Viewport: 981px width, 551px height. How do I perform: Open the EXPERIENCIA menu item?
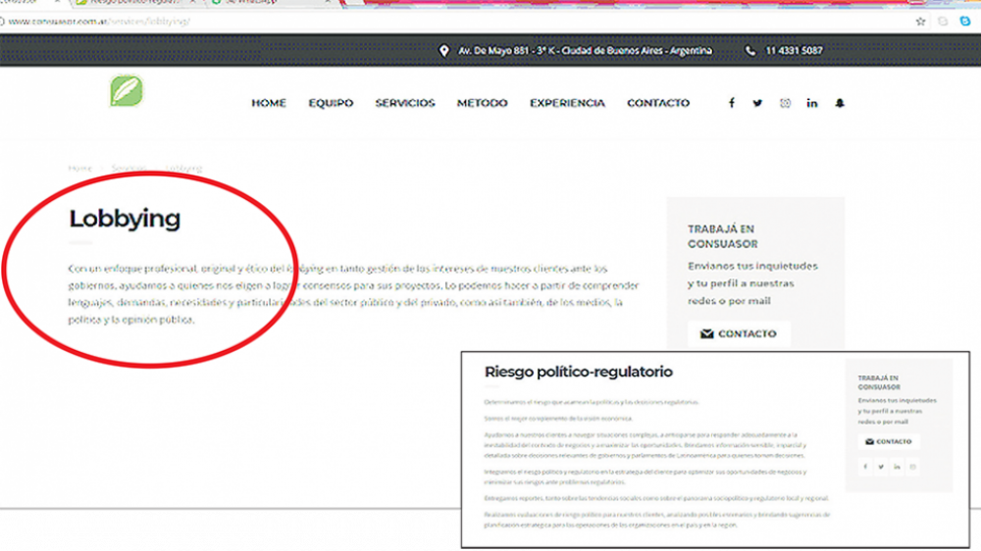tap(567, 103)
